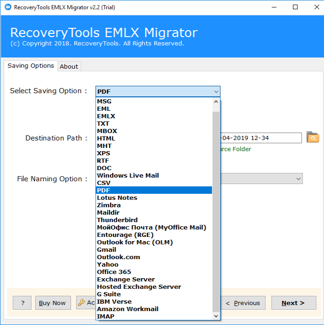
Task: Click the question mark help button
Action: [x=22, y=303]
